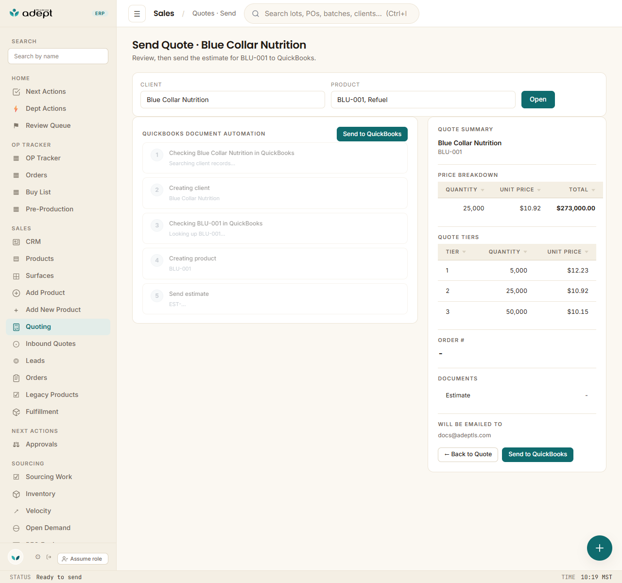The width and height of the screenshot is (622, 583).
Task: Click the Quoting calculator icon
Action: click(16, 327)
